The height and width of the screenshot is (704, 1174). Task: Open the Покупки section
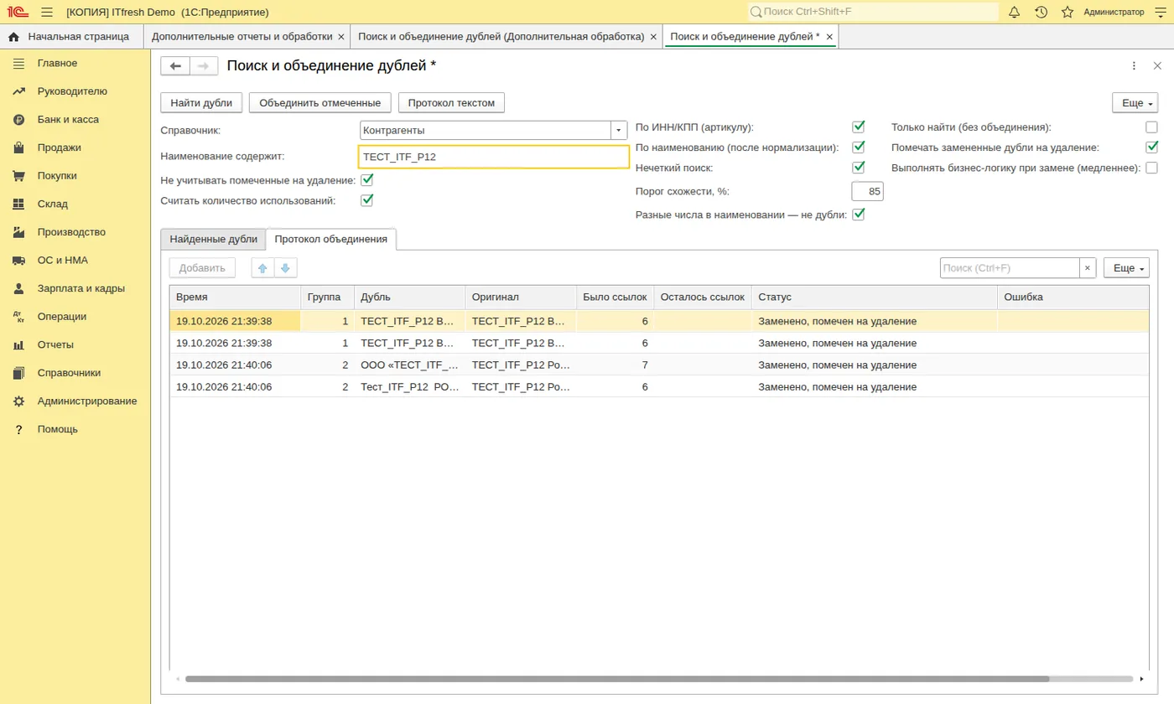[x=57, y=176]
